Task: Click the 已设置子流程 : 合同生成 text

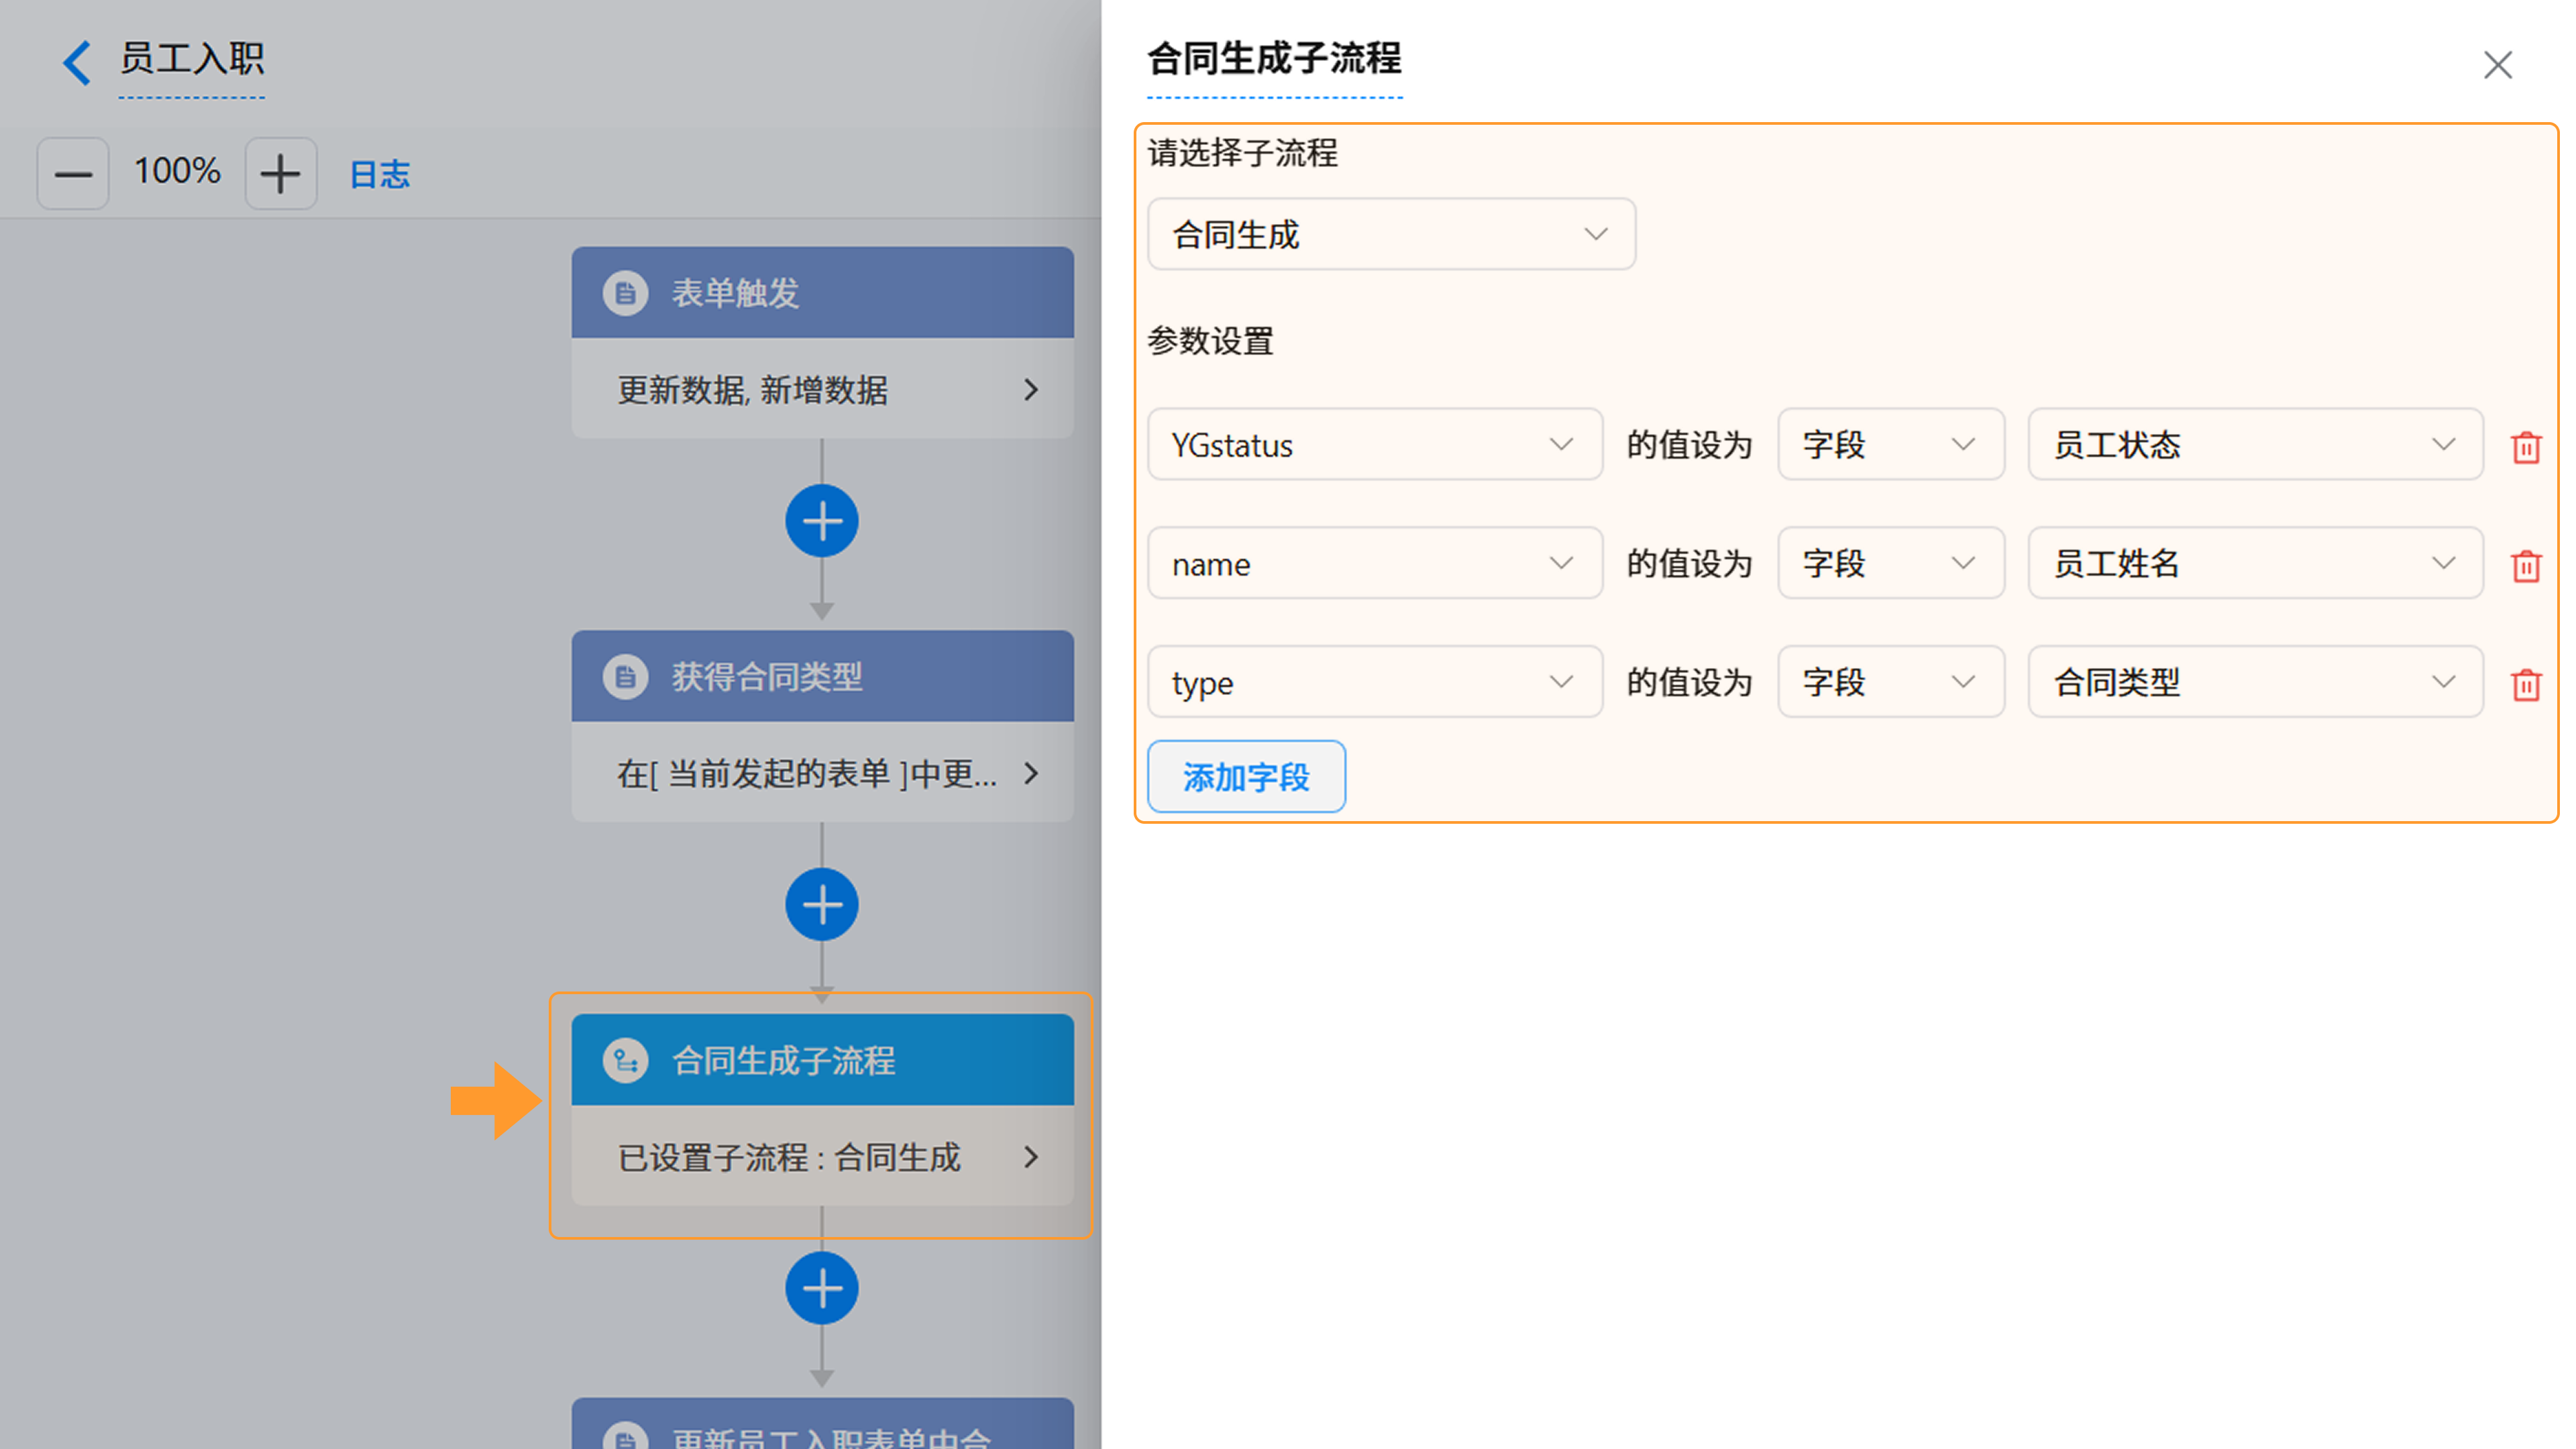Action: coord(789,1157)
